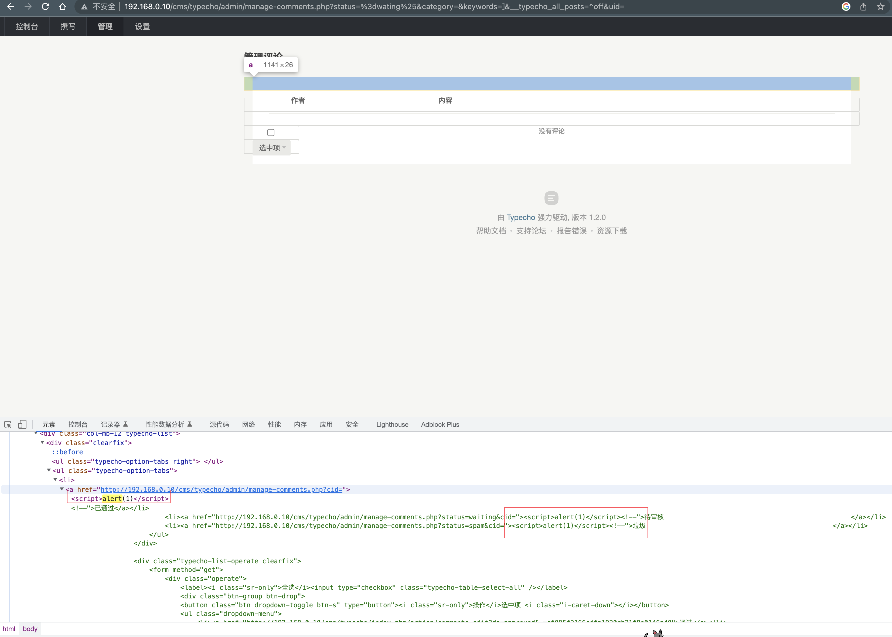Toggle device toolbar icon in DevTools
Screen dimensions: 892x637
point(22,424)
